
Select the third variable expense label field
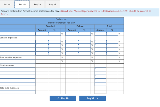18,50
